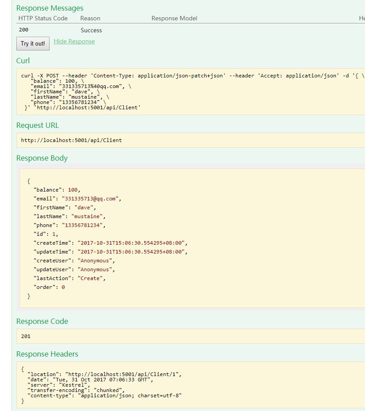Click the response "firstName": "dave" line
This screenshot has height=411, width=365.
[65, 207]
